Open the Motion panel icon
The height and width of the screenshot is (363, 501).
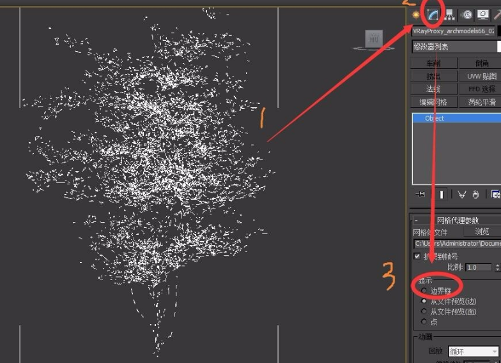click(x=467, y=15)
